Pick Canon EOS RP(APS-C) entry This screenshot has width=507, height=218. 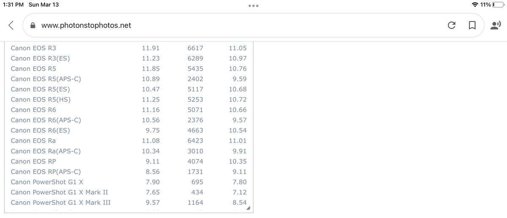click(46, 172)
